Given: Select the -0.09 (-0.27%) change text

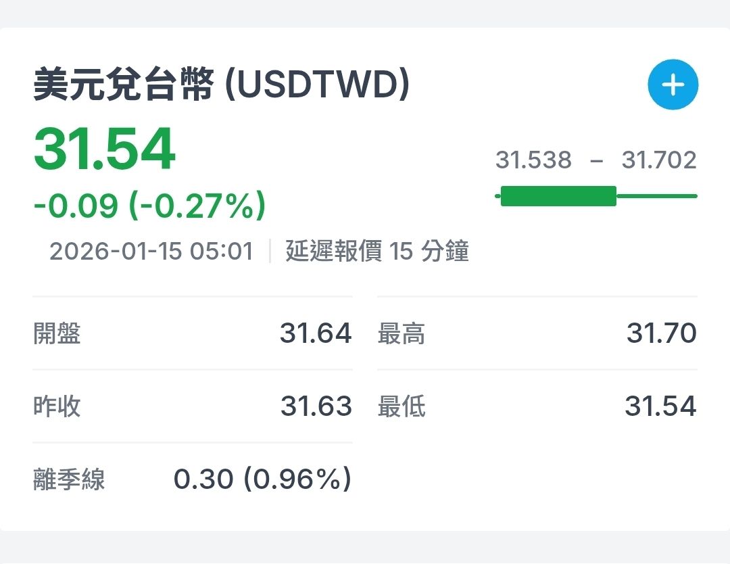Looking at the screenshot, I should [149, 206].
